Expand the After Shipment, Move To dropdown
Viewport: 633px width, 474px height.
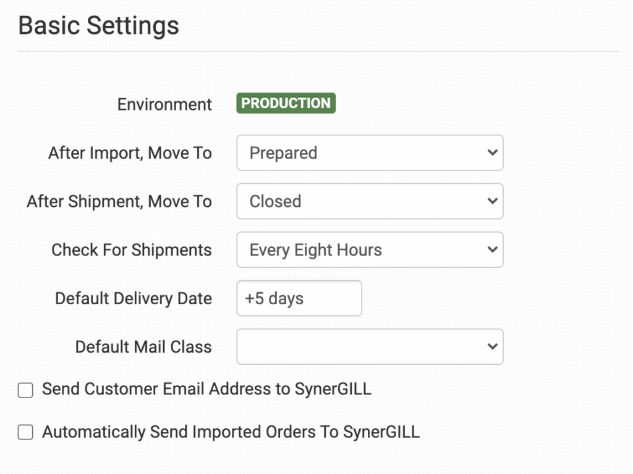pos(370,201)
